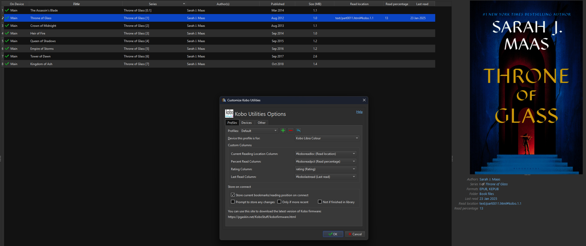Click the Oct 2018 published date cell
The height and width of the screenshot is (246, 586).
coord(277,64)
